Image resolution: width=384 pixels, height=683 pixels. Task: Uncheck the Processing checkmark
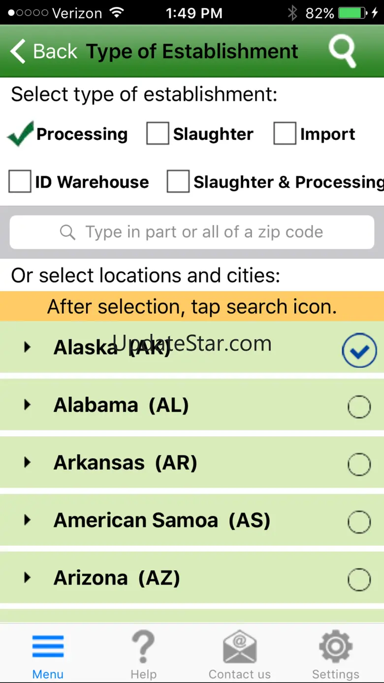pos(21,134)
